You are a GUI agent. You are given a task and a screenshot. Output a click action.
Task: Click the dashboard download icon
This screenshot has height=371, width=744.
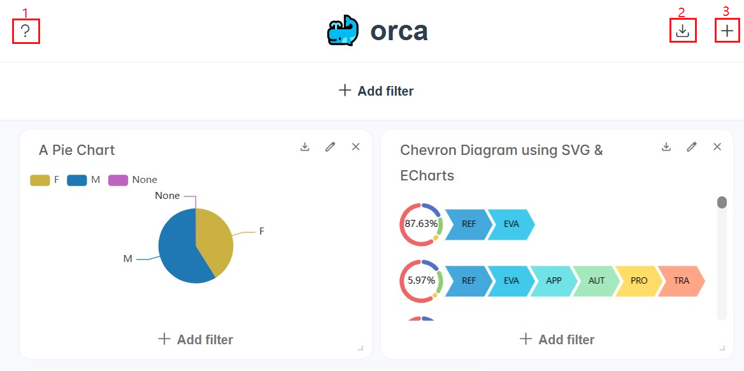(x=683, y=30)
